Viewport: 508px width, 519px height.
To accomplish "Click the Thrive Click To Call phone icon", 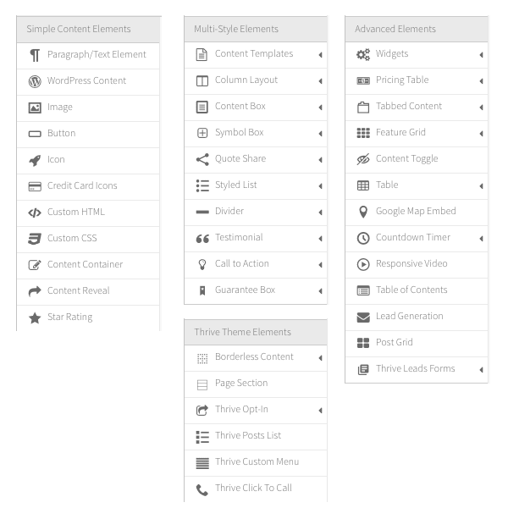I will 202,490.
